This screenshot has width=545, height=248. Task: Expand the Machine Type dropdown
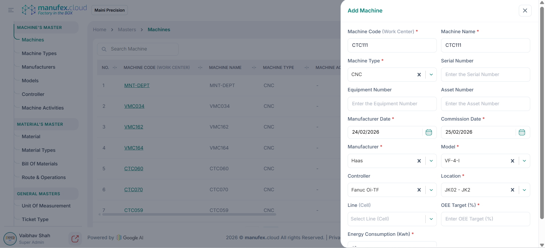tap(431, 75)
